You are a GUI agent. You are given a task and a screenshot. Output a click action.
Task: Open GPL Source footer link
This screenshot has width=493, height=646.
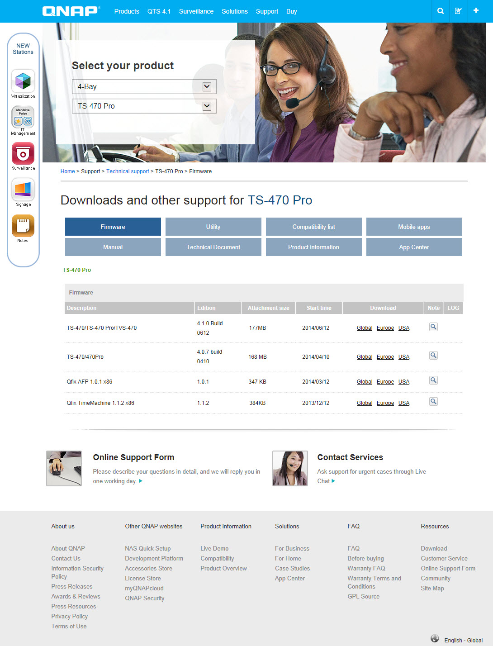coord(364,596)
